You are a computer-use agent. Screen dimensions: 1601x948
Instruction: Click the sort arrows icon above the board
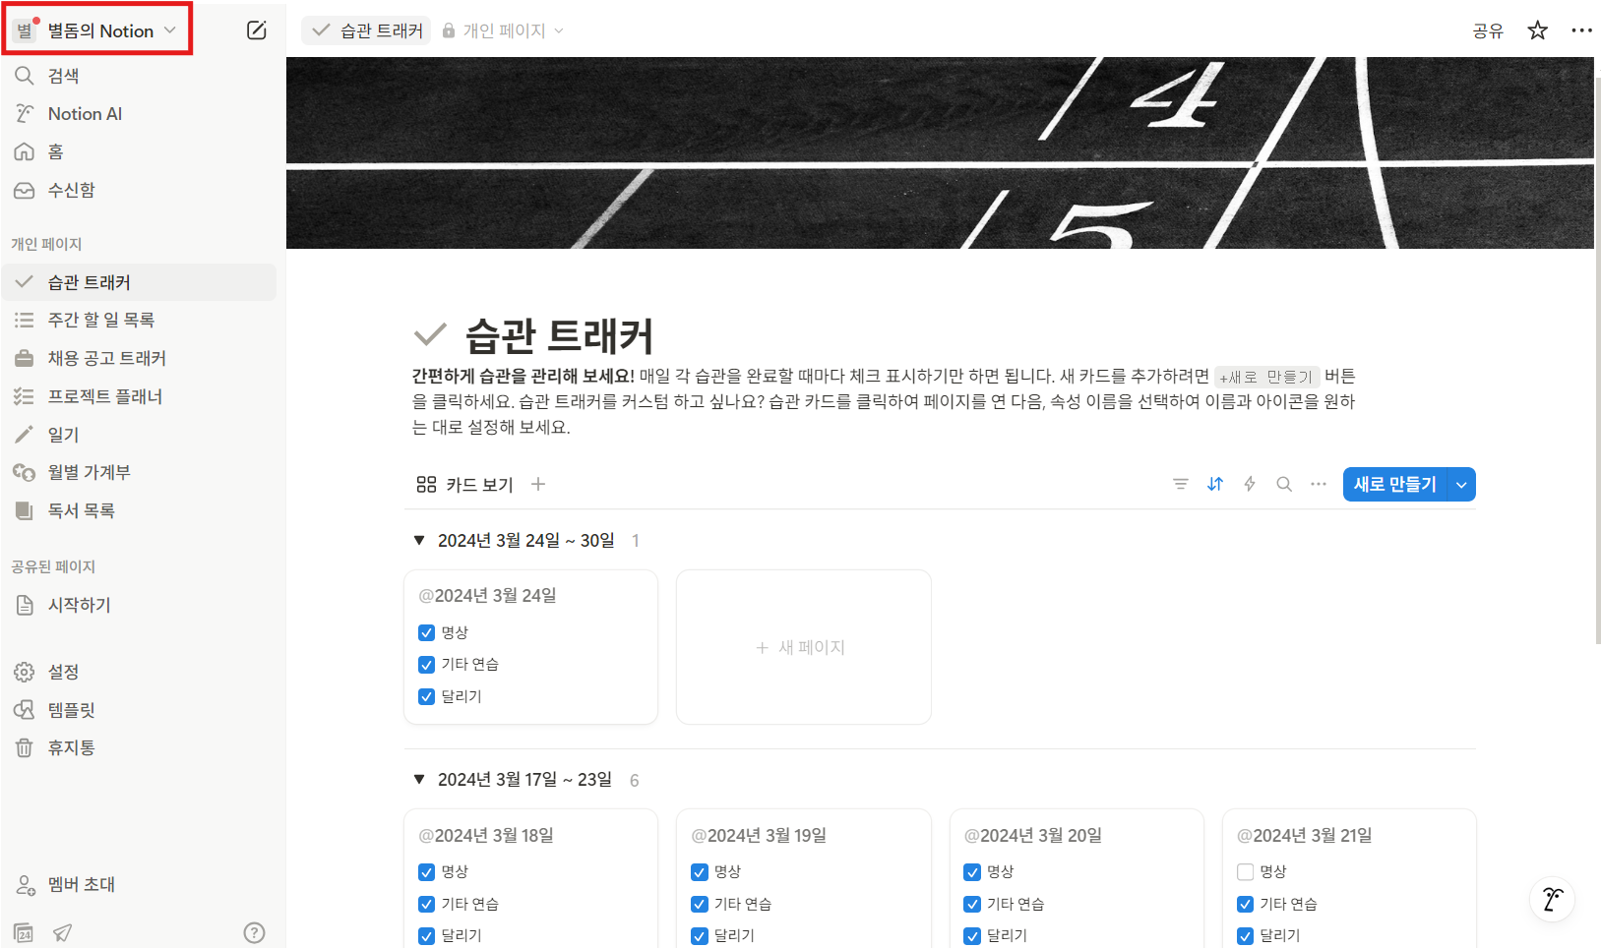tap(1214, 484)
